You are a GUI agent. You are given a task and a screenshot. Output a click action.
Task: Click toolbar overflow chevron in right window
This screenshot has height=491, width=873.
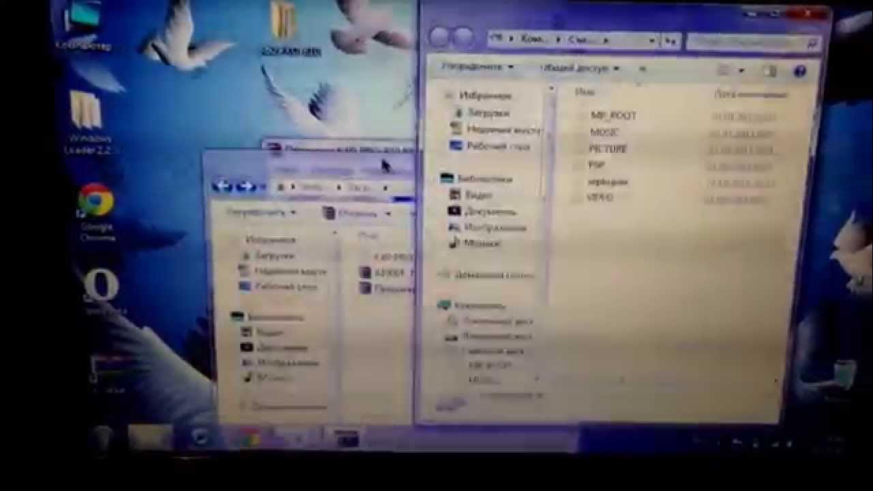pyautogui.click(x=642, y=69)
